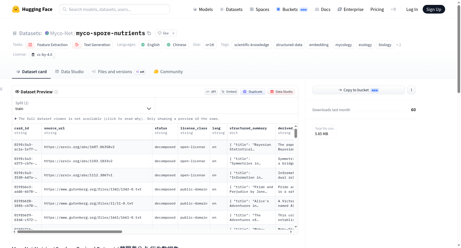Open Enterprise in the top navigation

[x=350, y=9]
